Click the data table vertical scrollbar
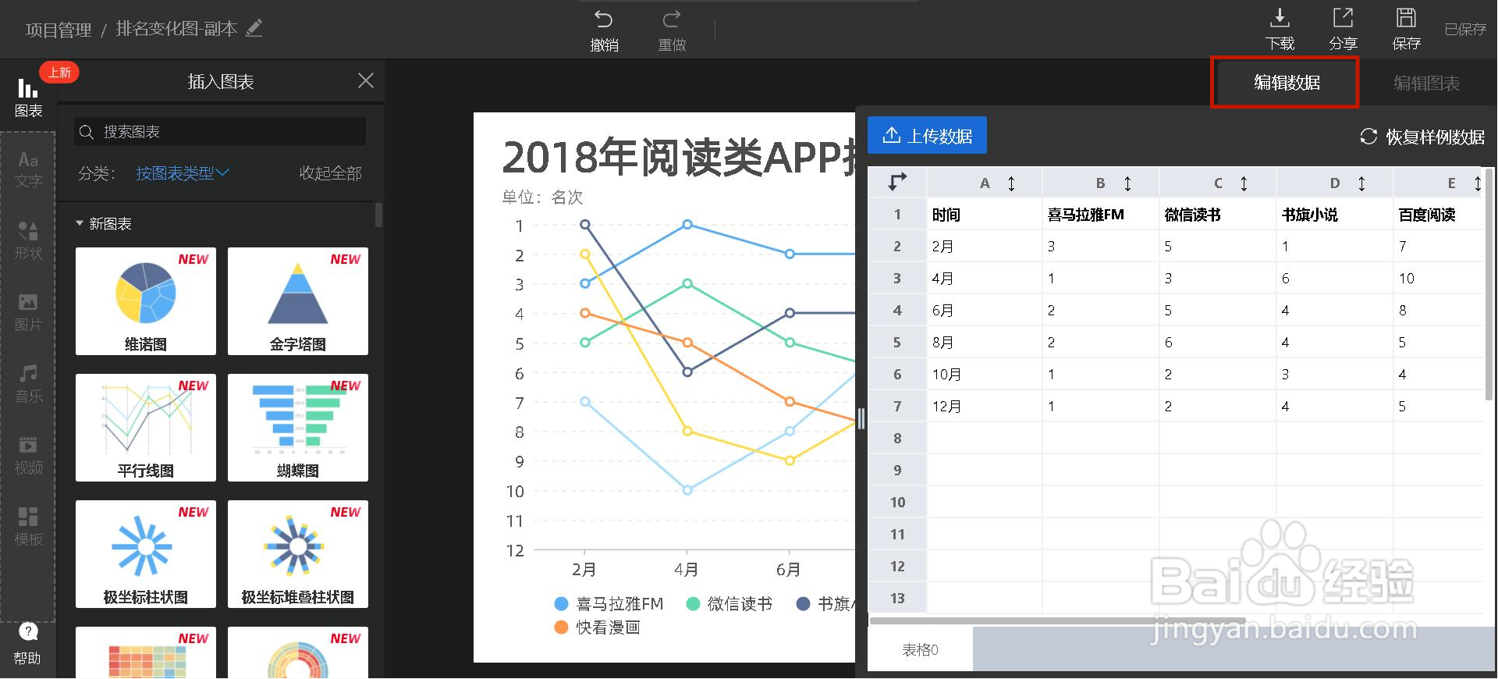The width and height of the screenshot is (1498, 679). [x=1489, y=284]
